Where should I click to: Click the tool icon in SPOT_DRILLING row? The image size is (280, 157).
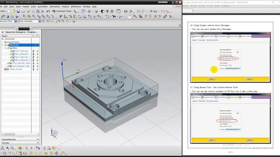(x=33, y=51)
